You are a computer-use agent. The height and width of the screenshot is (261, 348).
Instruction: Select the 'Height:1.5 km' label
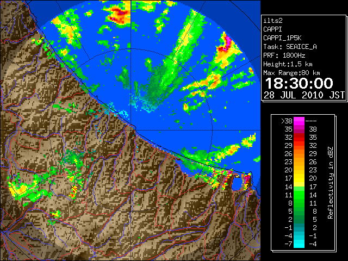point(288,64)
